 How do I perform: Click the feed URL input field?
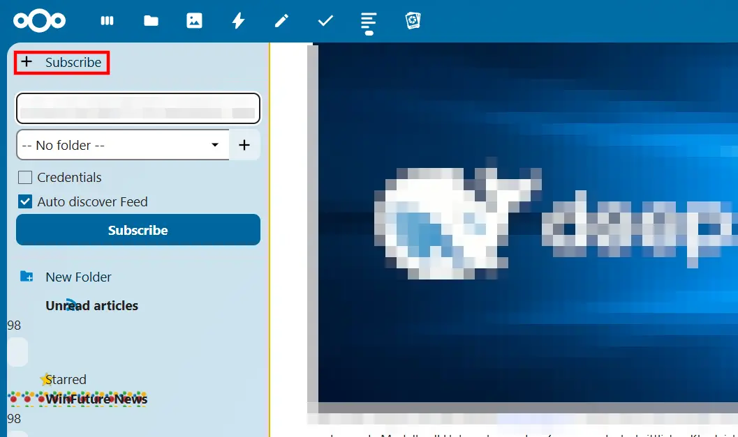138,109
